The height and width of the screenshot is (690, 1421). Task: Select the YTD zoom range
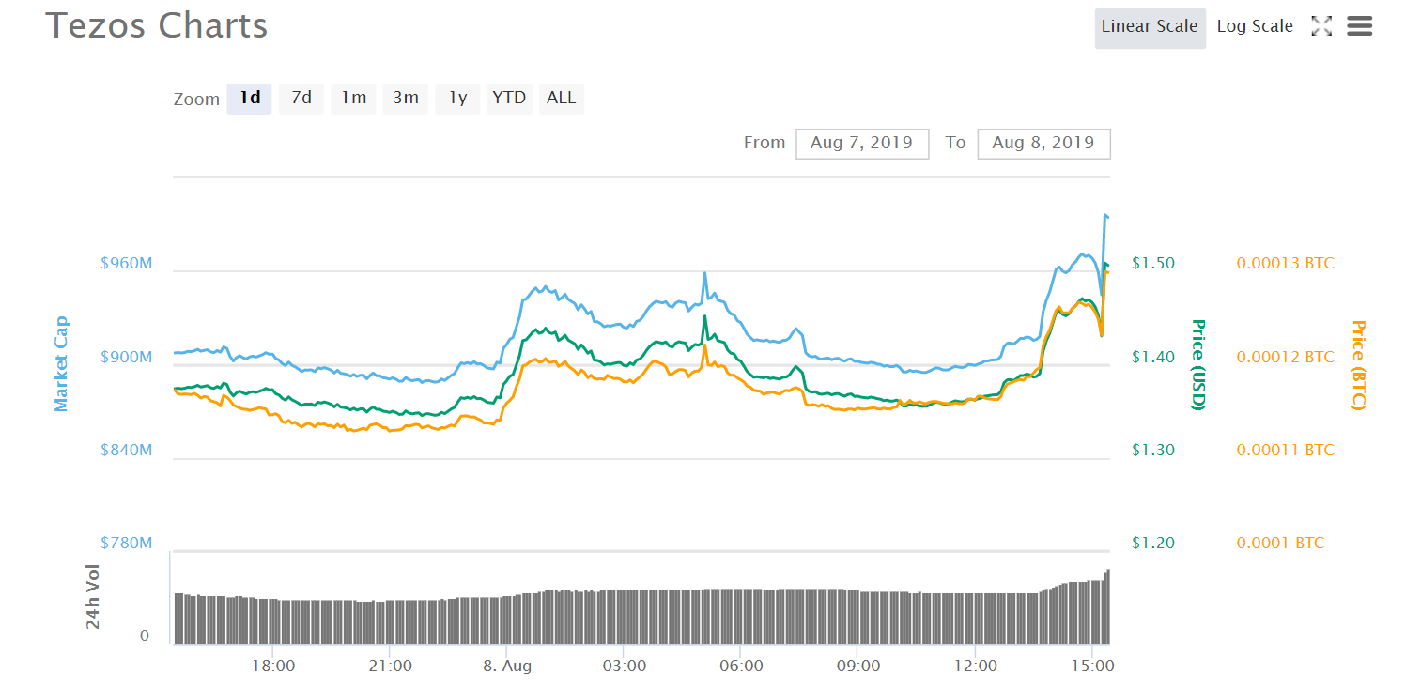510,99
